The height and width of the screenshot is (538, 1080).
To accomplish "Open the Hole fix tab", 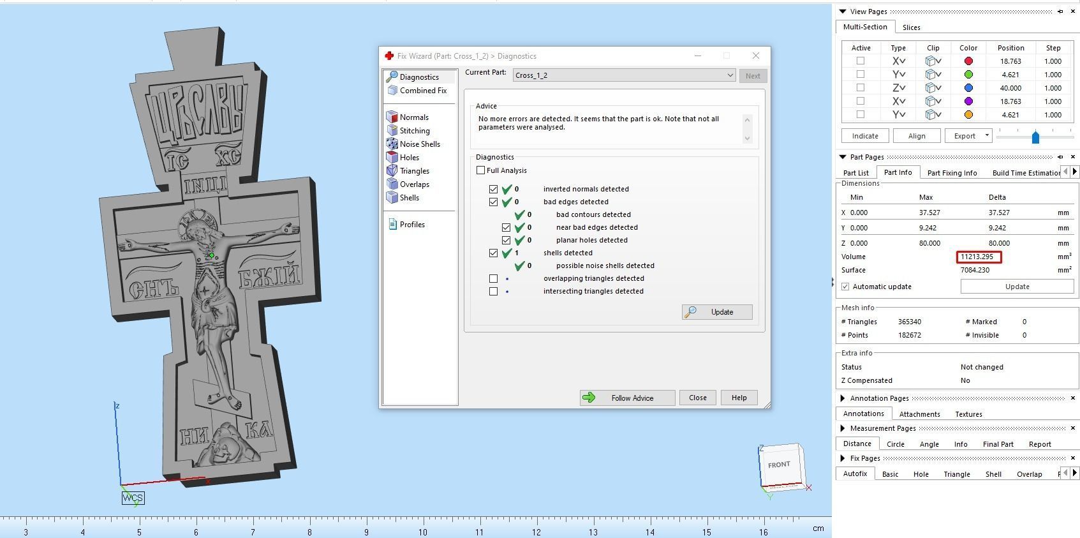I will click(921, 474).
